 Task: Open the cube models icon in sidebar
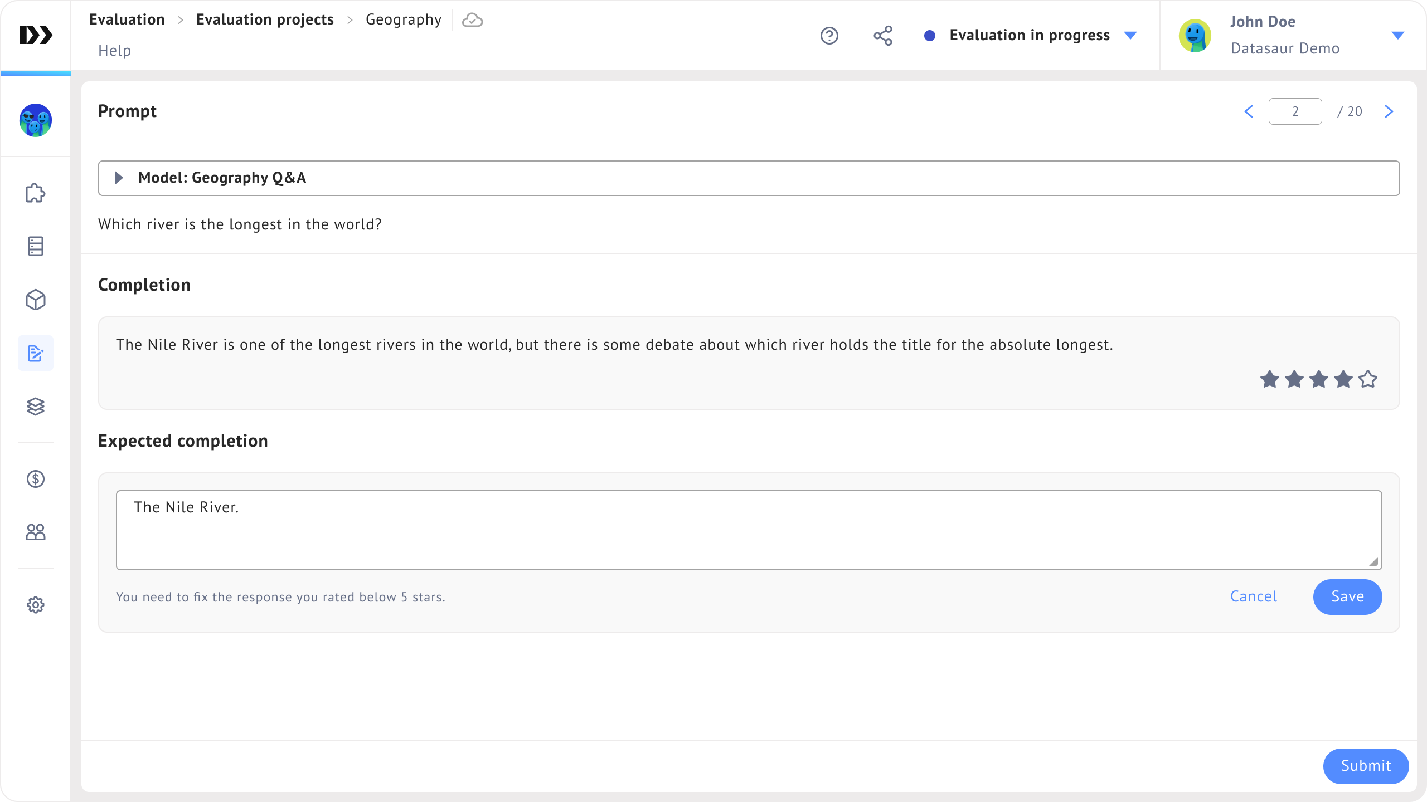tap(36, 300)
